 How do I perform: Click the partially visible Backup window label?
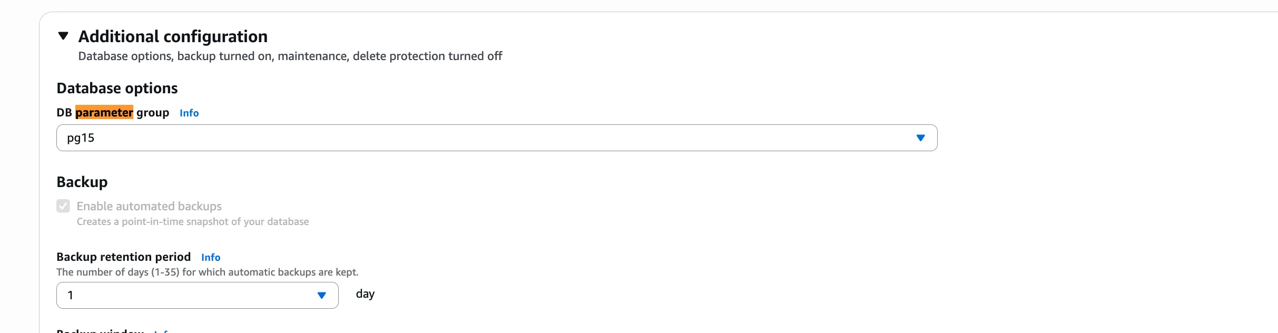pos(100,330)
